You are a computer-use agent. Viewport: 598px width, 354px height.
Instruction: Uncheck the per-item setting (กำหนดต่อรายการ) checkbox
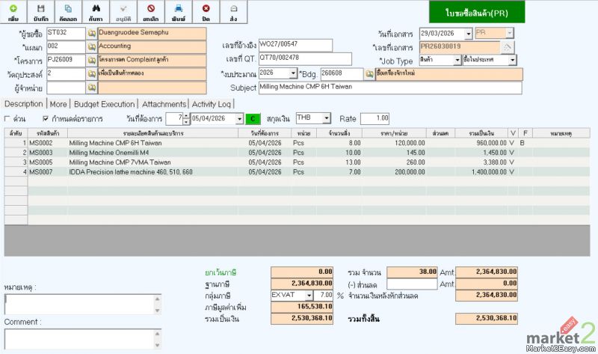tap(46, 119)
